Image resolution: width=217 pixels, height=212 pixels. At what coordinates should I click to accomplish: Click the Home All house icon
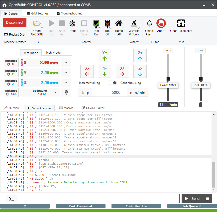[x=119, y=24]
